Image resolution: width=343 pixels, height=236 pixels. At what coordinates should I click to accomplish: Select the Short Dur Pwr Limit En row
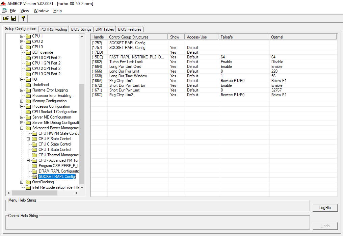click(214, 85)
